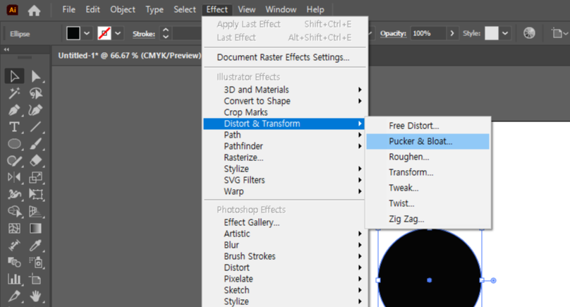Select the Paintbrush tool

[35, 144]
